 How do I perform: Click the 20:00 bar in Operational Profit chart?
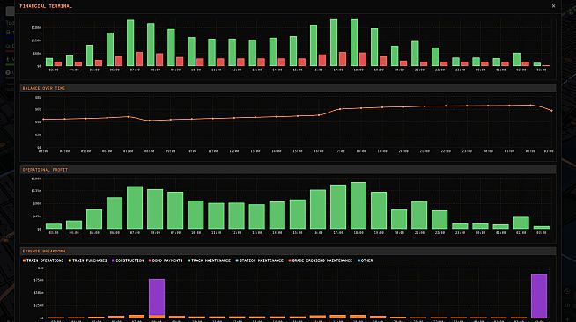click(399, 219)
